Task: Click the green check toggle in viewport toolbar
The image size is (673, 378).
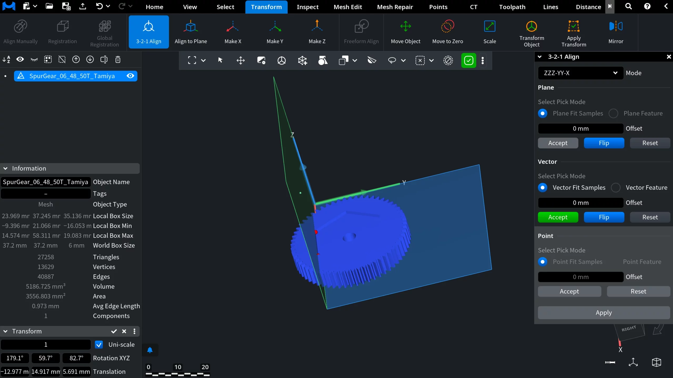Action: click(x=468, y=61)
